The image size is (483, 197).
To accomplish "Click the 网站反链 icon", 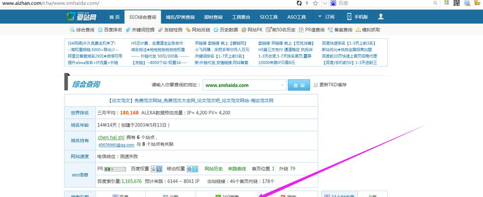I will 188,30.
